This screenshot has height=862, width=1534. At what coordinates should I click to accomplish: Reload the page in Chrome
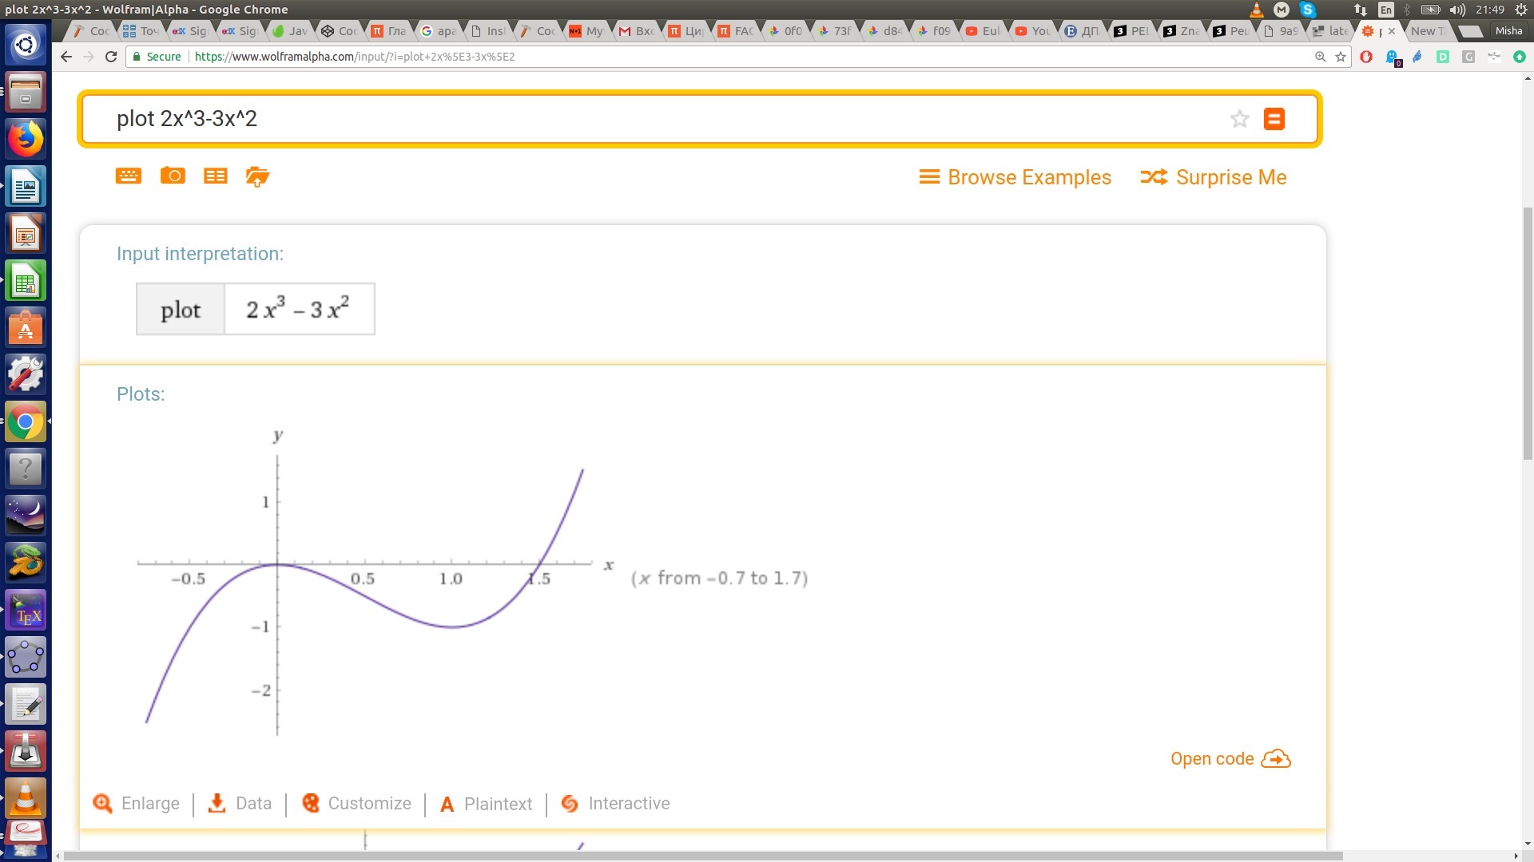[111, 57]
